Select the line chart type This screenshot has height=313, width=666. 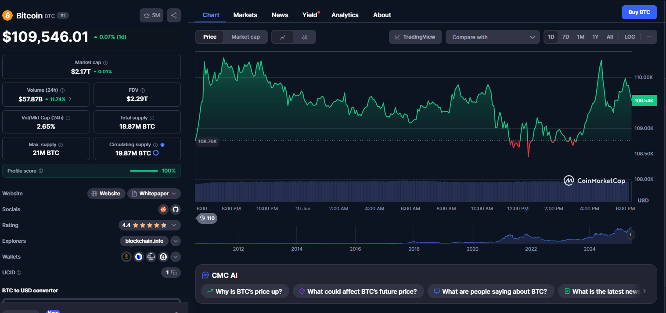[x=283, y=37]
